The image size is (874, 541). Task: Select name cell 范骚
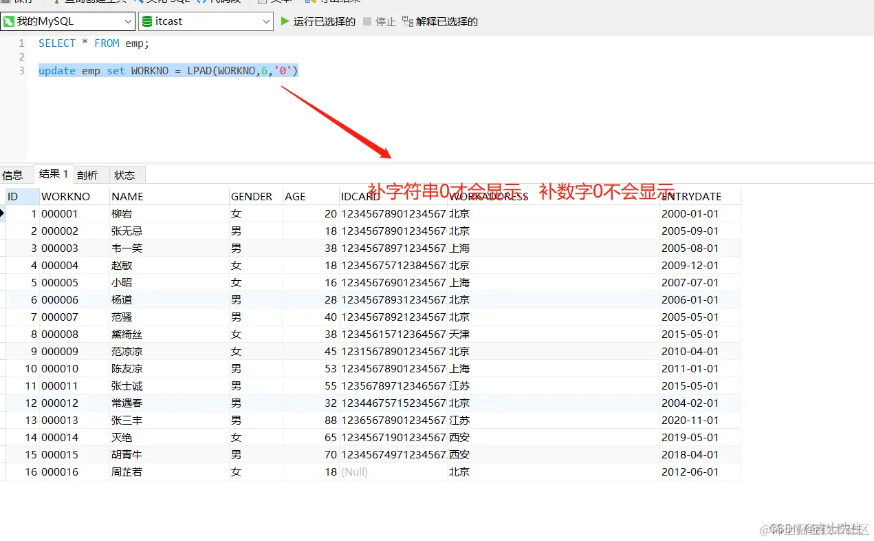click(169, 317)
